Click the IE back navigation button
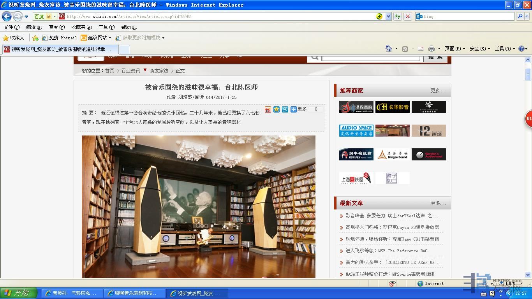Image resolution: width=532 pixels, height=299 pixels. [x=7, y=16]
